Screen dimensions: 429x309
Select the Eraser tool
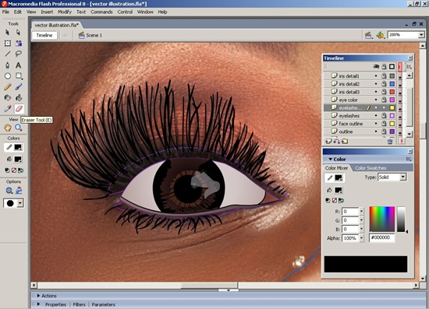coord(19,109)
